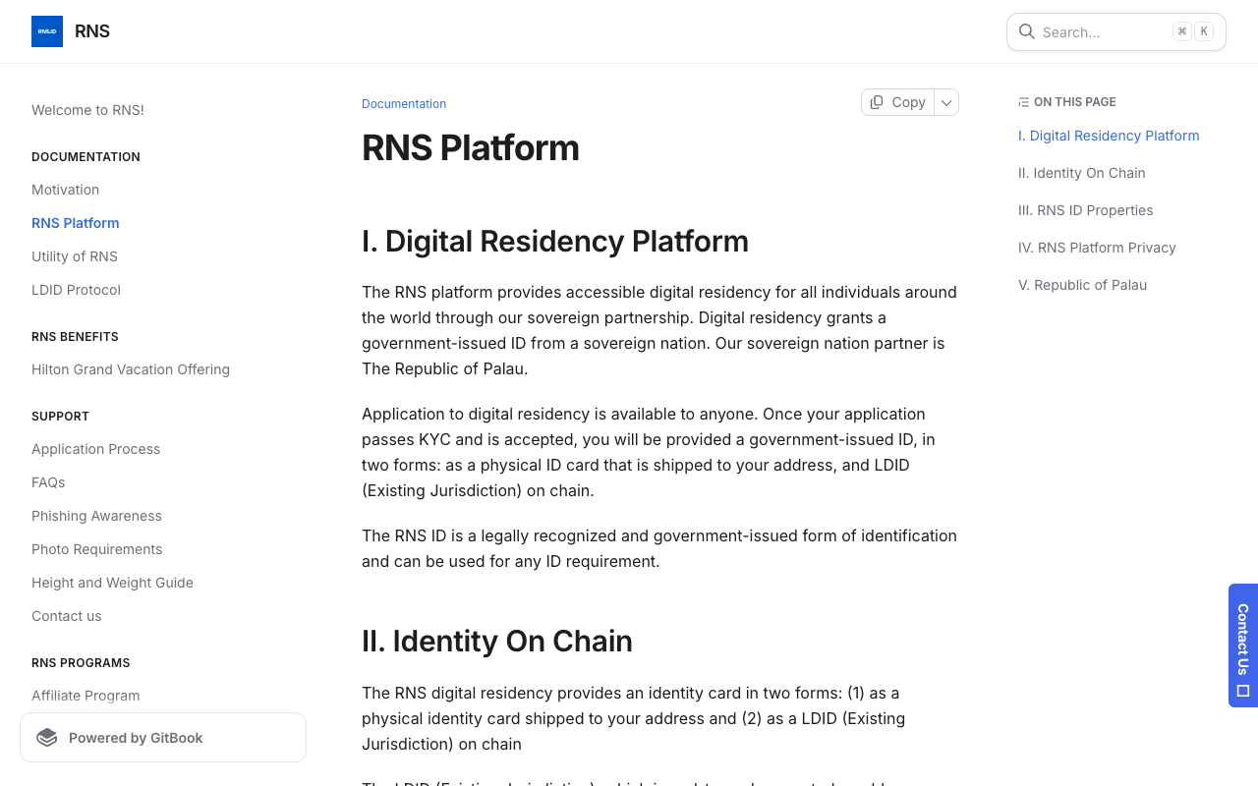Select RNS Platform in sidebar
The height and width of the screenshot is (786, 1258).
[x=76, y=223]
